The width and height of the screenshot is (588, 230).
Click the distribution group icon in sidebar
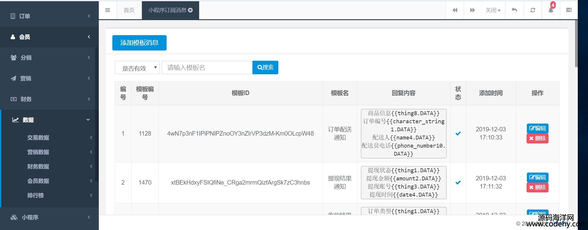click(14, 57)
